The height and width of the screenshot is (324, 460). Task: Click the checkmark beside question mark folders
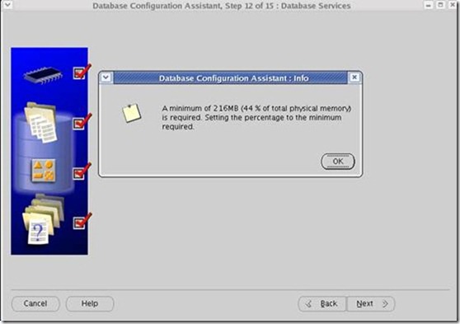pyautogui.click(x=82, y=221)
